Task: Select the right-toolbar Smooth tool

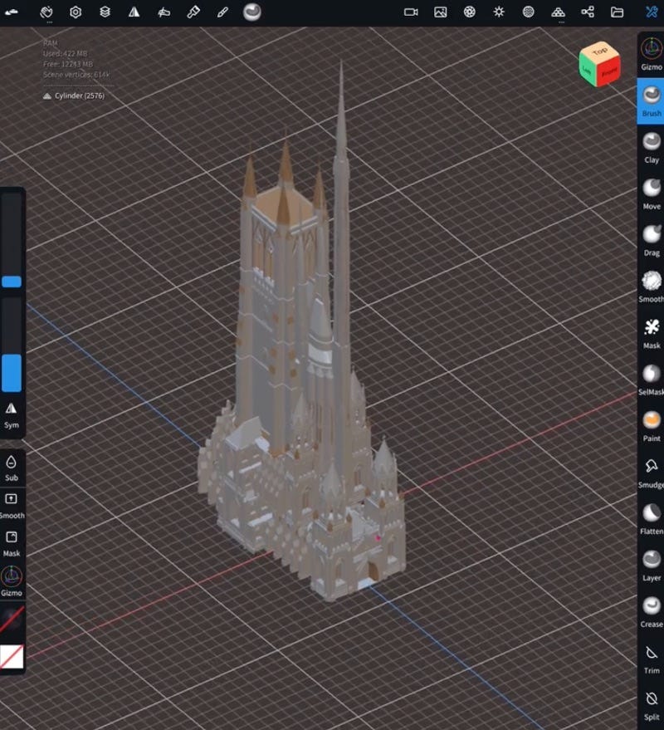Action: 652,287
